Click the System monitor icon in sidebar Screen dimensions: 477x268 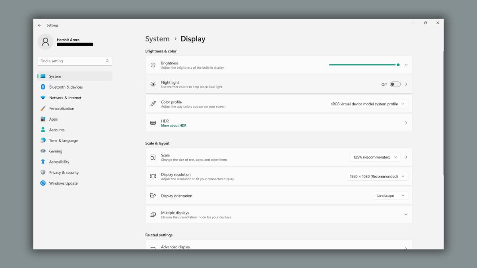click(x=43, y=76)
